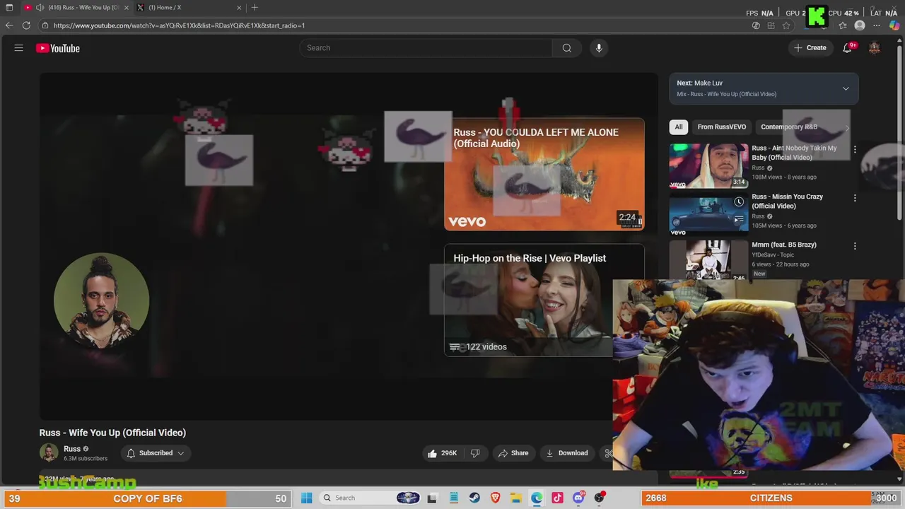The height and width of the screenshot is (509, 905).
Task: Open OBS Studio from the taskbar
Action: (x=600, y=498)
